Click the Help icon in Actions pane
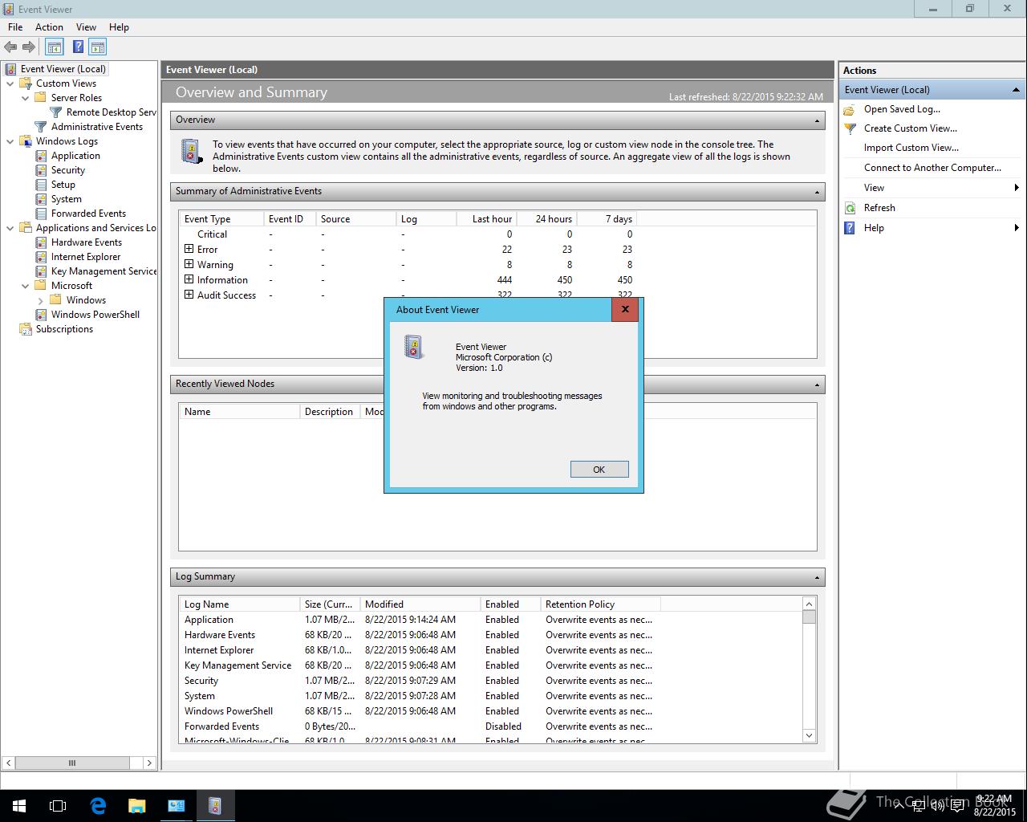 coord(850,228)
